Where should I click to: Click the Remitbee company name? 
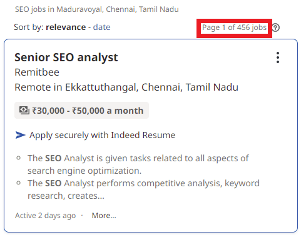coord(37,72)
